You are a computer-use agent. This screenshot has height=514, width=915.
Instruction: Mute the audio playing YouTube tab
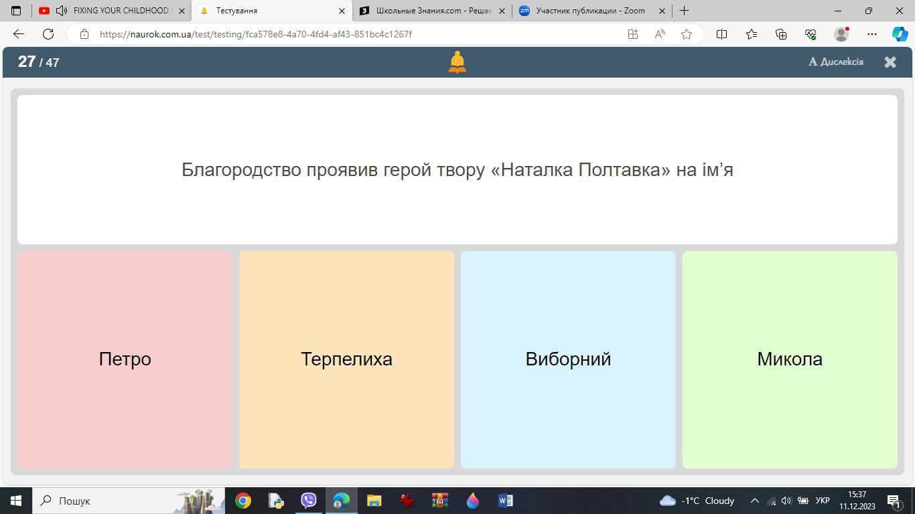62,11
